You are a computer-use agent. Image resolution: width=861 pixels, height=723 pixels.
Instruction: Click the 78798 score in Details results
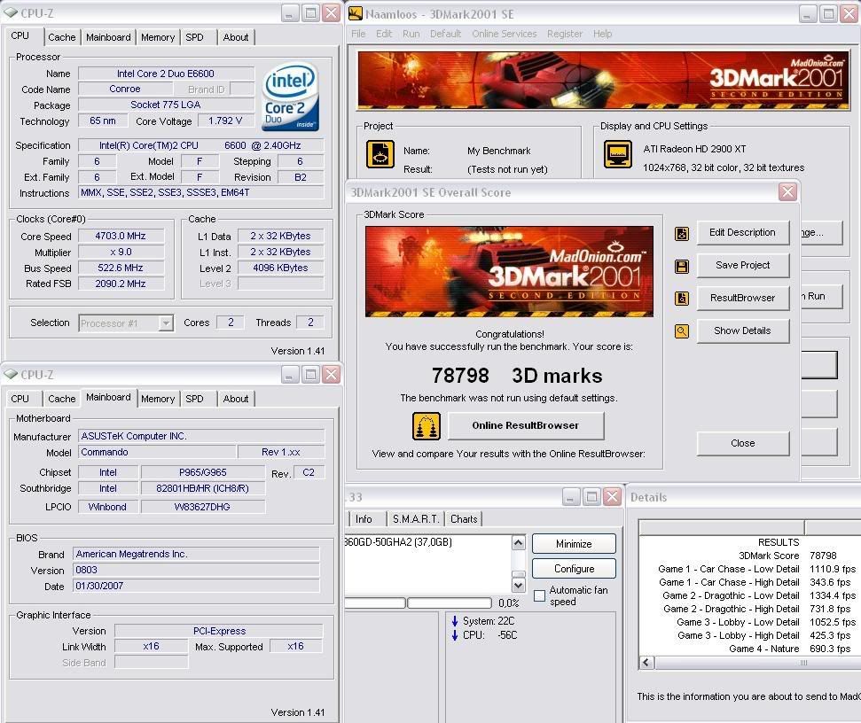823,556
